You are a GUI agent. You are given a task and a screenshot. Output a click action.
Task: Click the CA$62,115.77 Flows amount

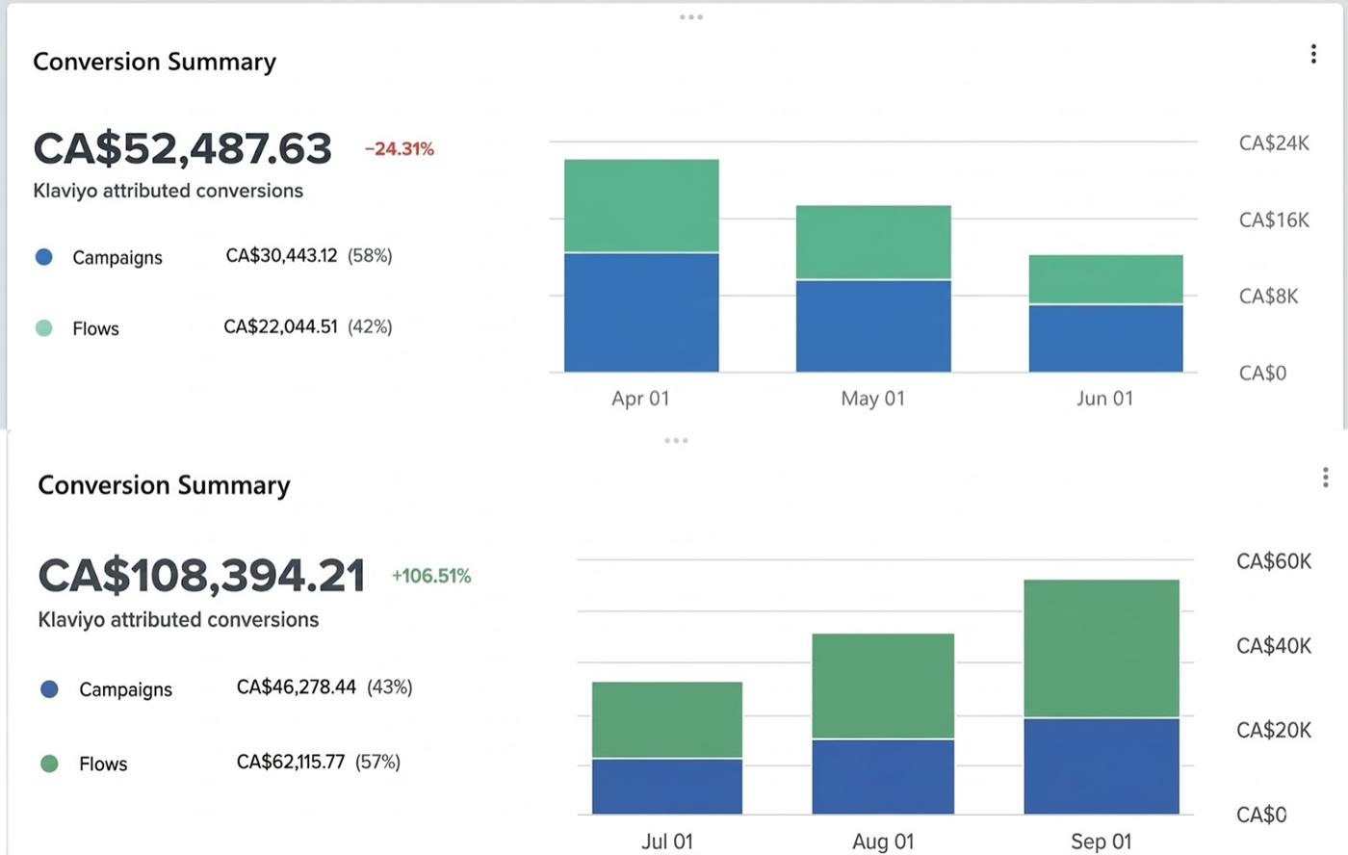coord(291,762)
